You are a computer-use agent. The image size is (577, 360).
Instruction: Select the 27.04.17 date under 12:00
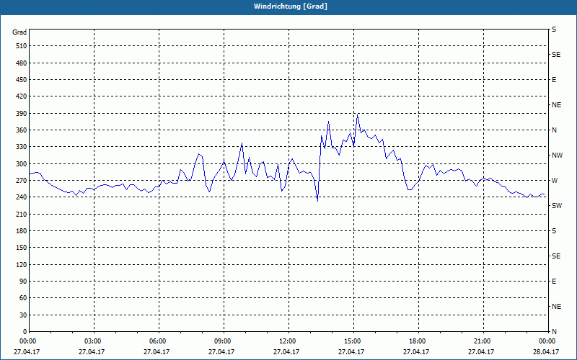point(286,352)
